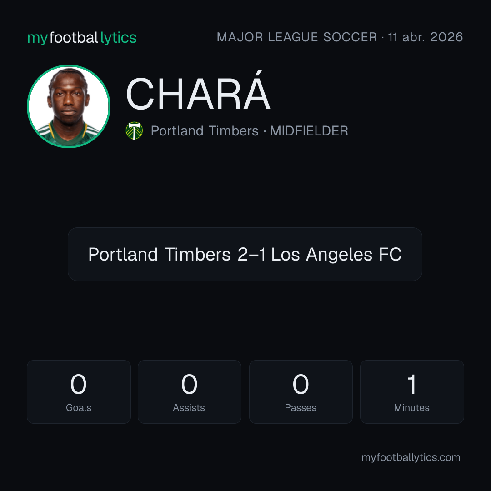Click the 11 abr. 2026 match date
This screenshot has width=491, height=491.
(x=425, y=37)
